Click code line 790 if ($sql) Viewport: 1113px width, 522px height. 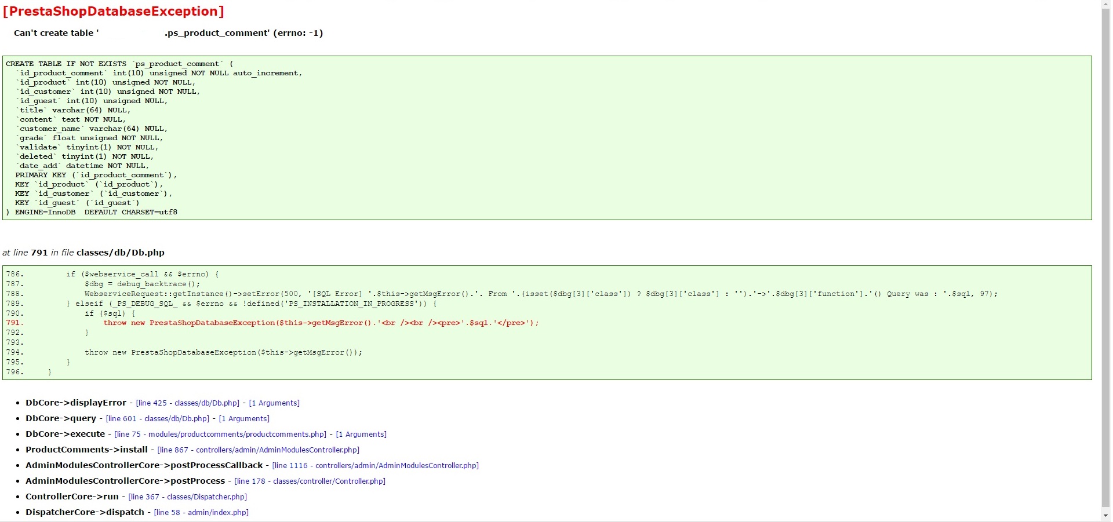pos(110,313)
